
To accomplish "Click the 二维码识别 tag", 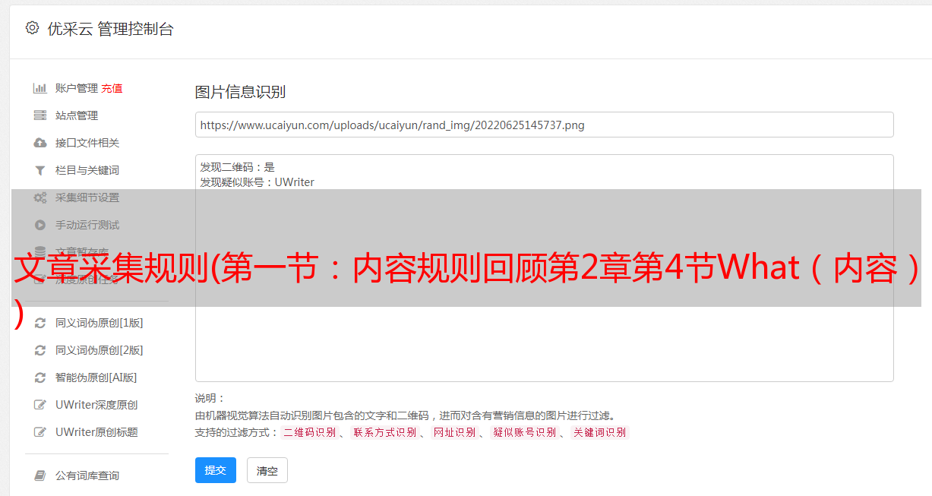I will pyautogui.click(x=309, y=432).
